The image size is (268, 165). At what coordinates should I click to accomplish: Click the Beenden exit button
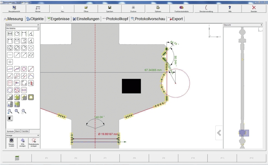pos(254,8)
